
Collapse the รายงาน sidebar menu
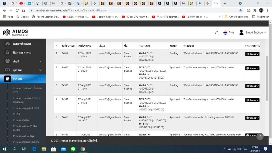pyautogui.click(x=23, y=79)
